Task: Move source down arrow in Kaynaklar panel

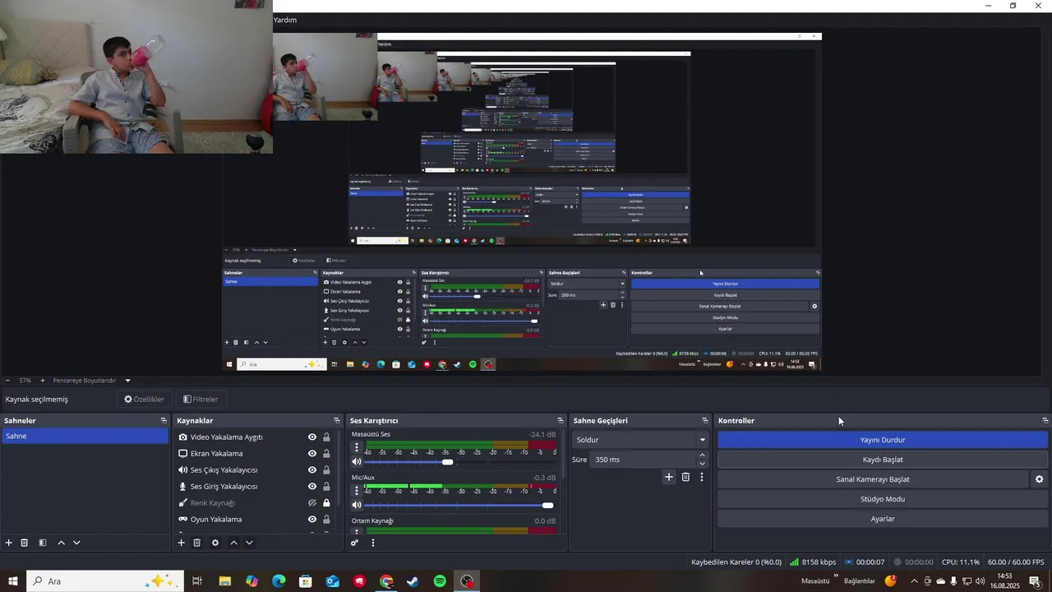Action: [x=249, y=543]
